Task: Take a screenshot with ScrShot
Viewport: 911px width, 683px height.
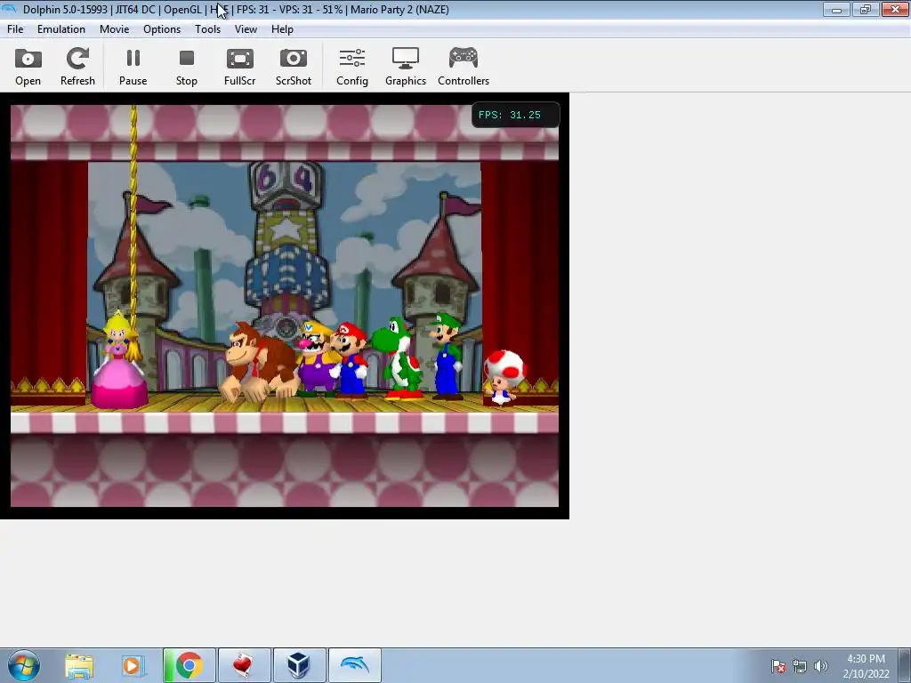Action: pyautogui.click(x=293, y=67)
